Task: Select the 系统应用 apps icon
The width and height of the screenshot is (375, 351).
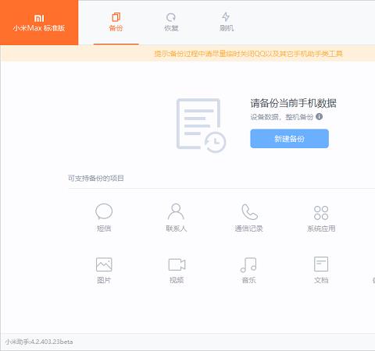Action: coord(321,213)
